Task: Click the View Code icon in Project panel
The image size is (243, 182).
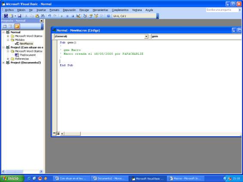Action: coord(5,27)
